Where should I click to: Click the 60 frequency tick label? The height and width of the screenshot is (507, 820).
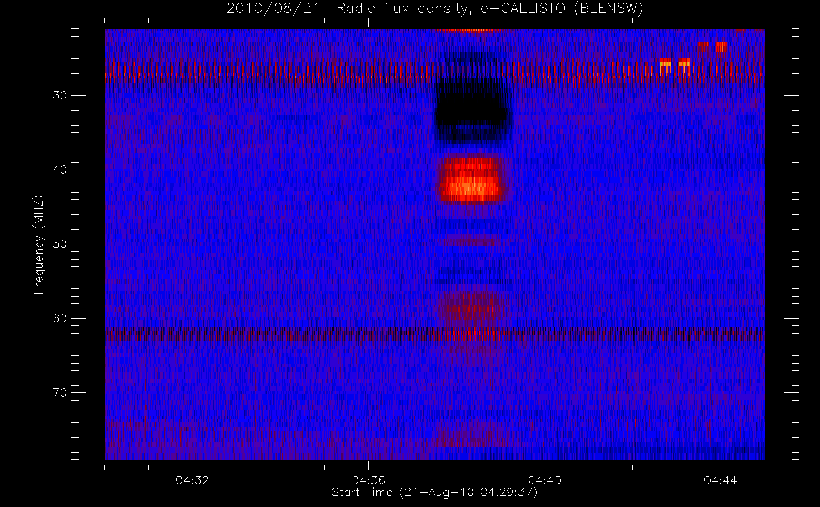(x=60, y=318)
